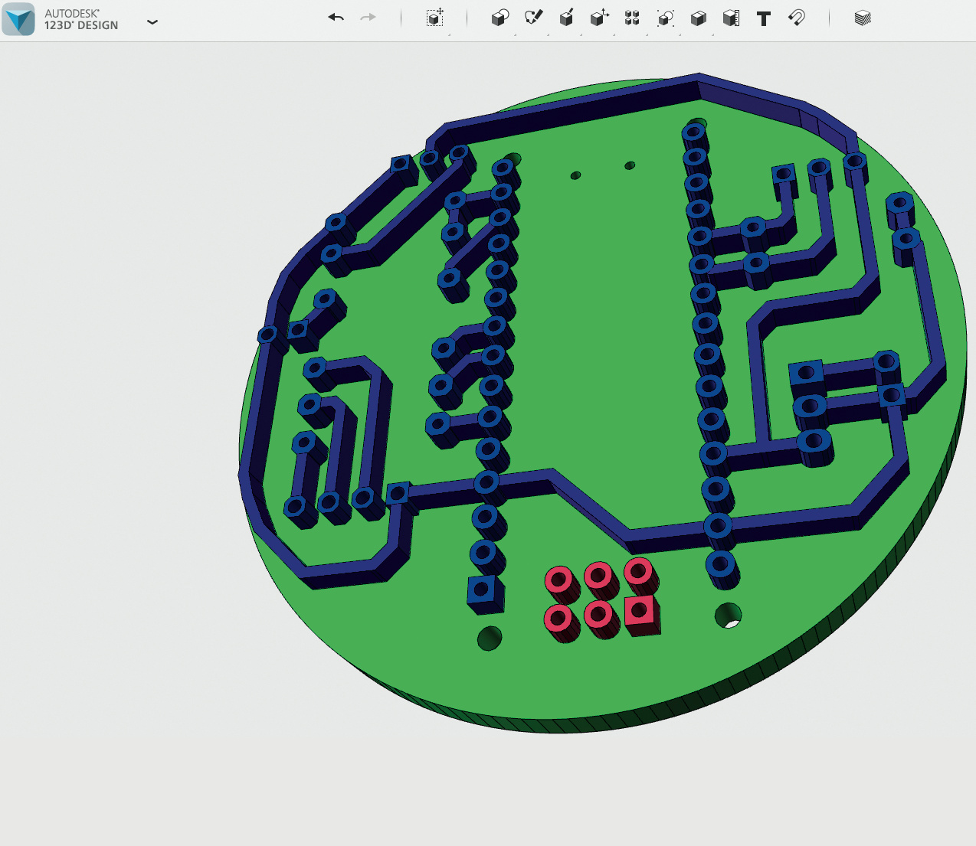
Task: Open the Combine tool menu
Action: tap(698, 18)
